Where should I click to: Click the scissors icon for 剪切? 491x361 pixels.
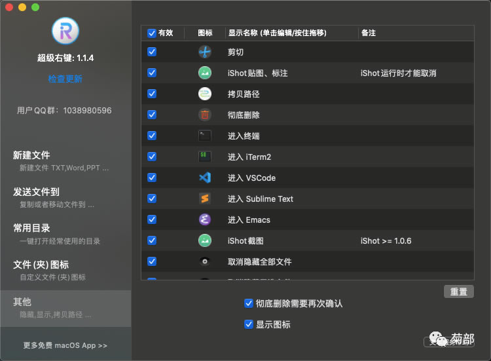(205, 52)
